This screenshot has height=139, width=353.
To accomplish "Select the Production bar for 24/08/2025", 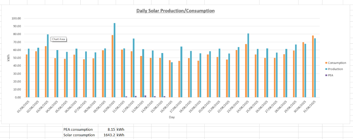I will (248, 65).
